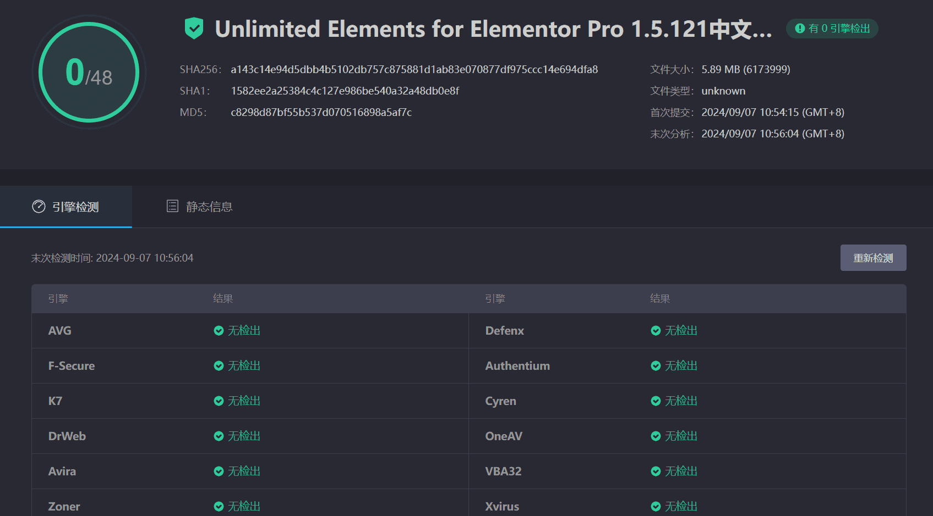Screen dimensions: 933x516
Task: Click the green check icon in Cyren row
Action: (656, 401)
